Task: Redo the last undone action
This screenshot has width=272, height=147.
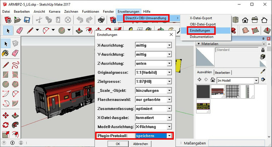Action: coord(89,20)
